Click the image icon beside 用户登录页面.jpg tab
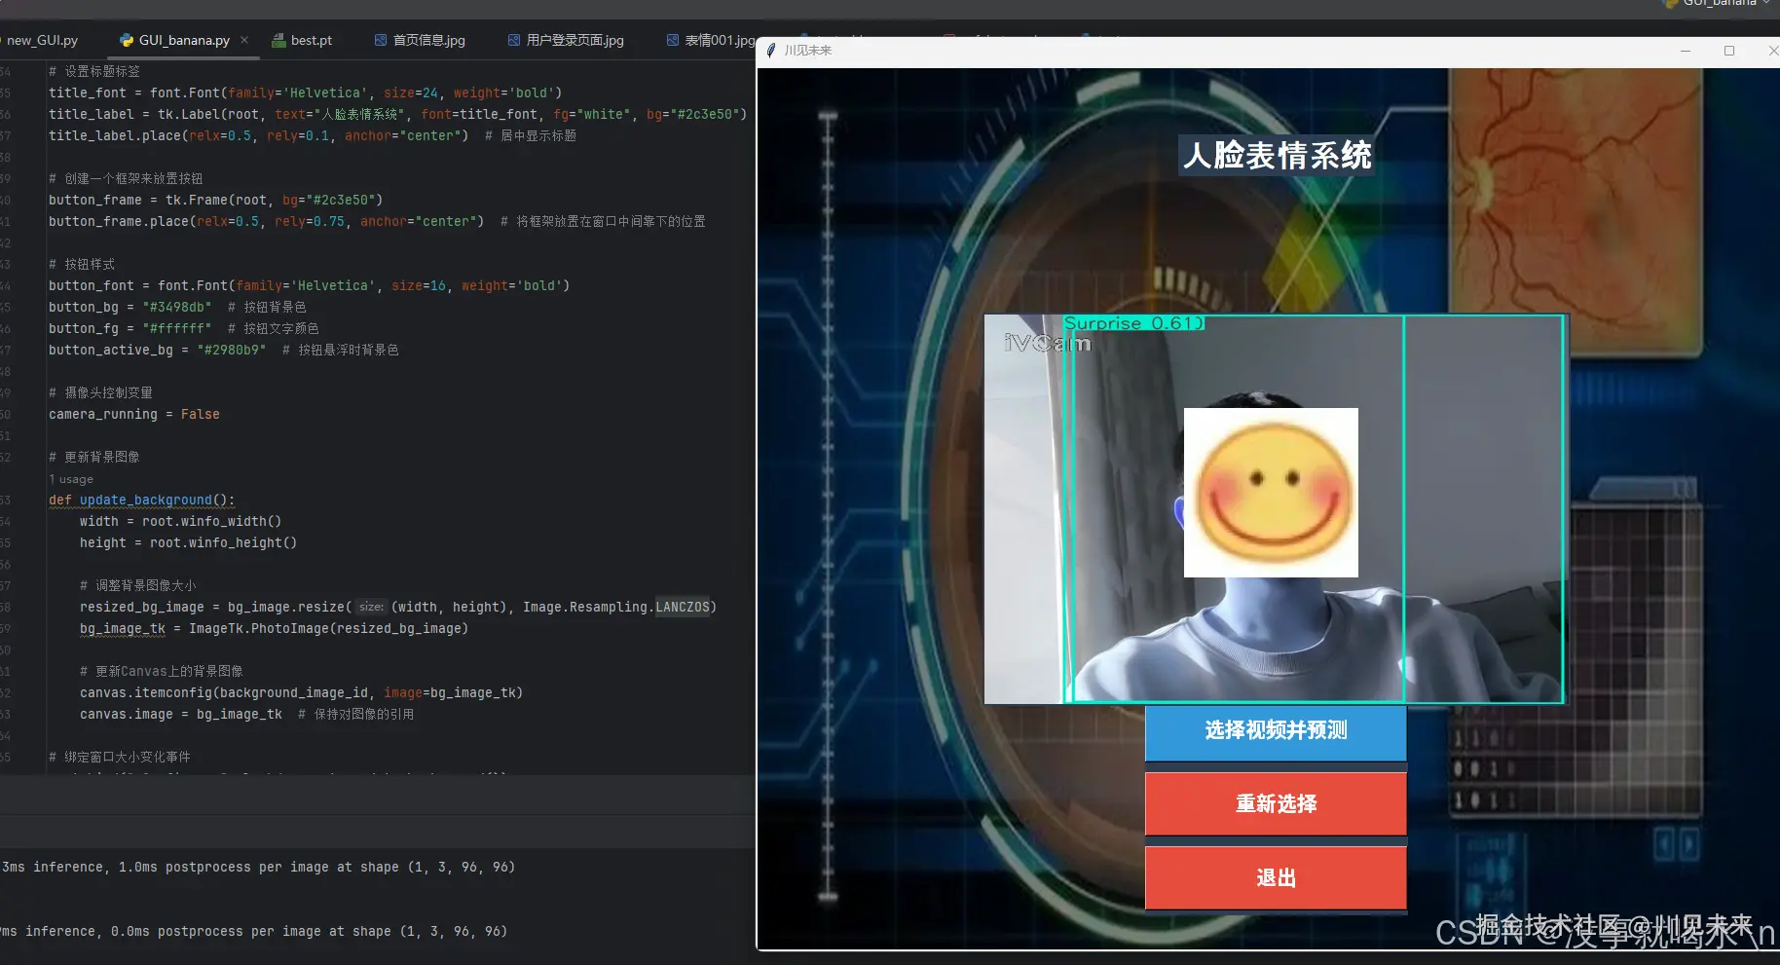 click(513, 40)
